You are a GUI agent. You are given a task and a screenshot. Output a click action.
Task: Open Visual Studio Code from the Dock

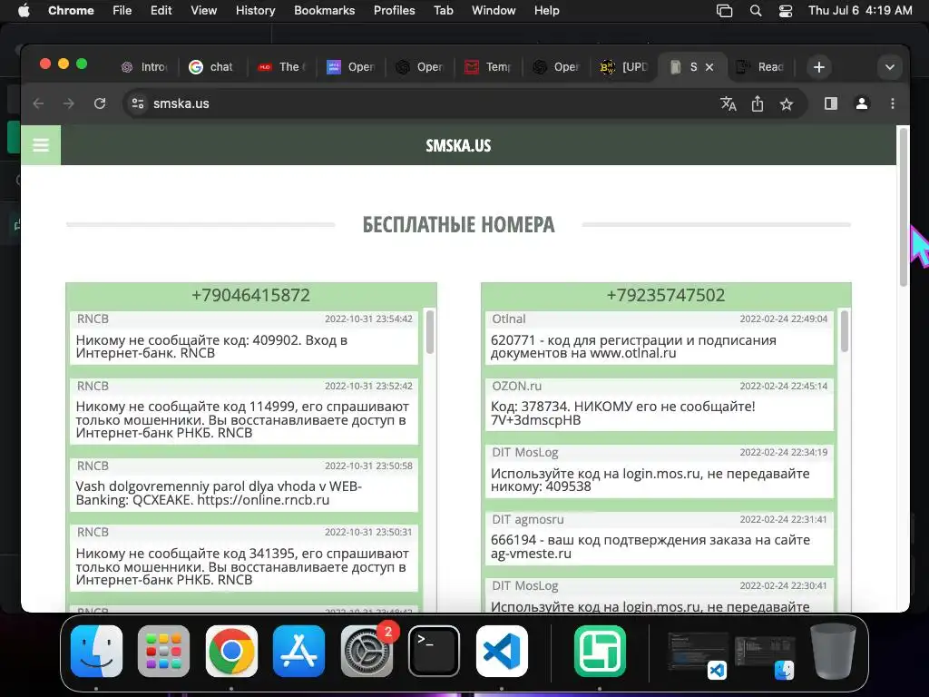tap(502, 651)
